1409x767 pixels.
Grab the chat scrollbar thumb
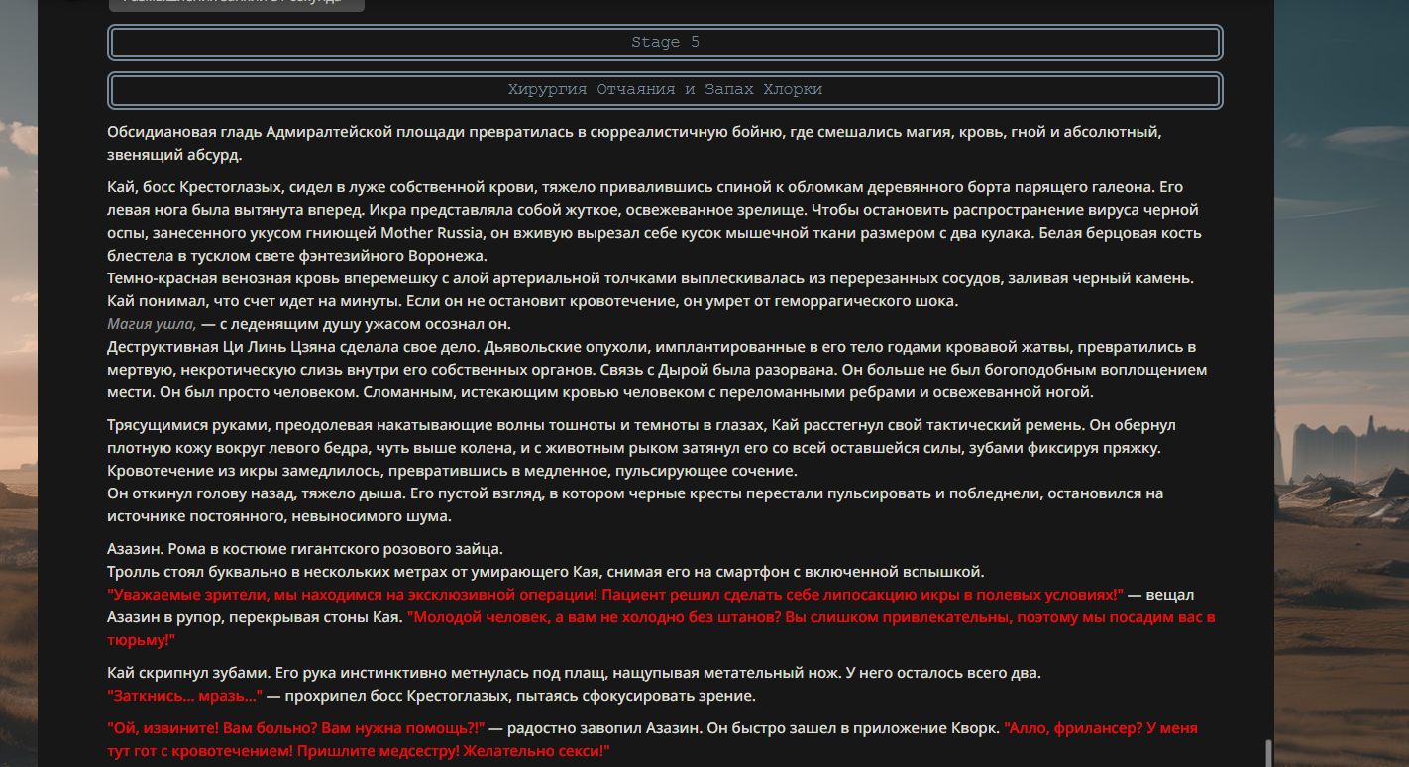[1266, 753]
